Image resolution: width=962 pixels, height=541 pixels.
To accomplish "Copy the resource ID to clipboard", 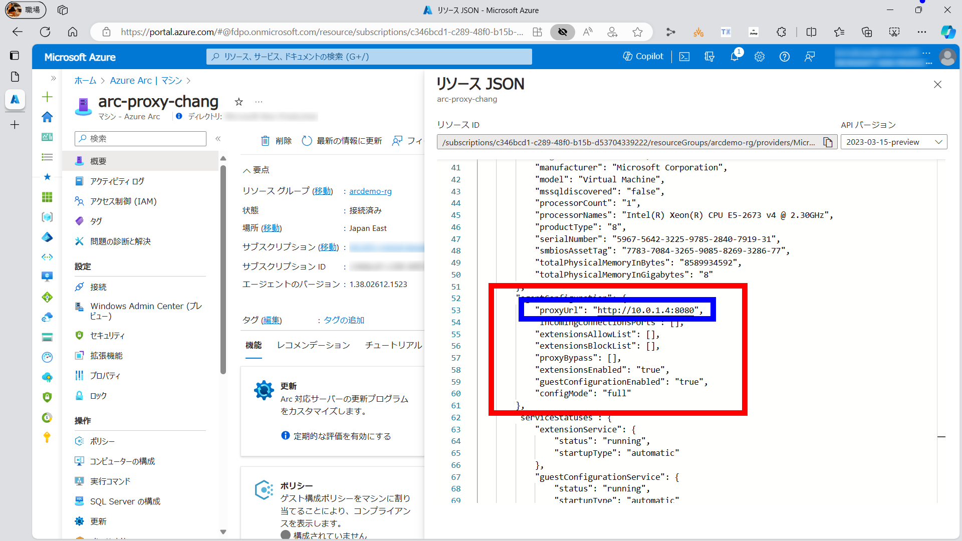I will pos(828,142).
